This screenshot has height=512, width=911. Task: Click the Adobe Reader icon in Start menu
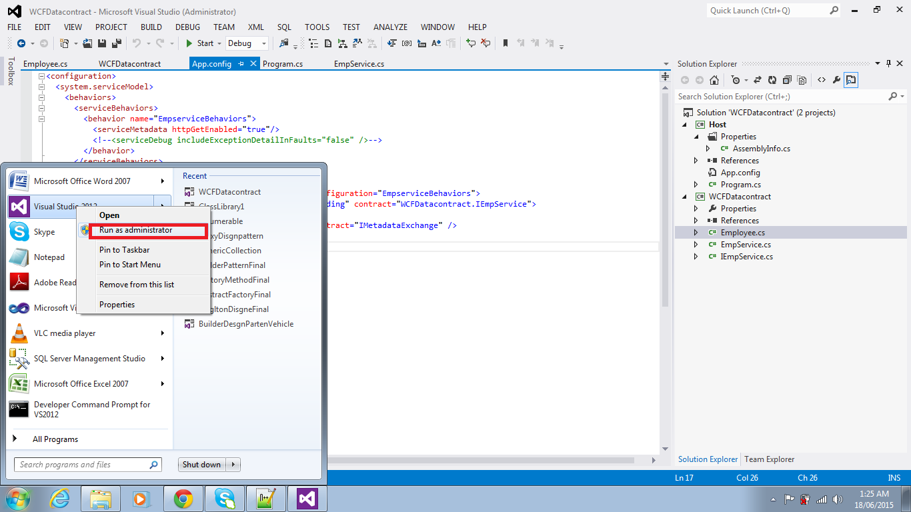point(19,283)
